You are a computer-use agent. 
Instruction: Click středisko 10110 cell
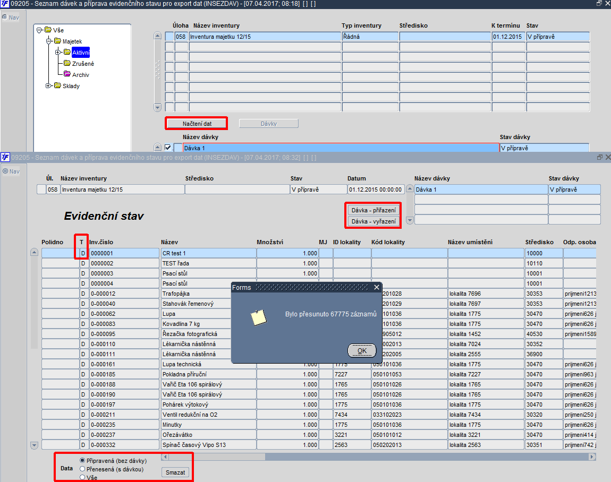pos(544,263)
